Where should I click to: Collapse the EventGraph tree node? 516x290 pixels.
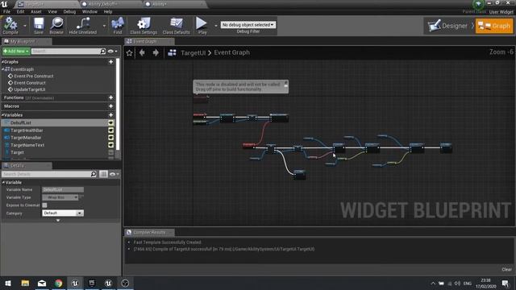(2, 69)
